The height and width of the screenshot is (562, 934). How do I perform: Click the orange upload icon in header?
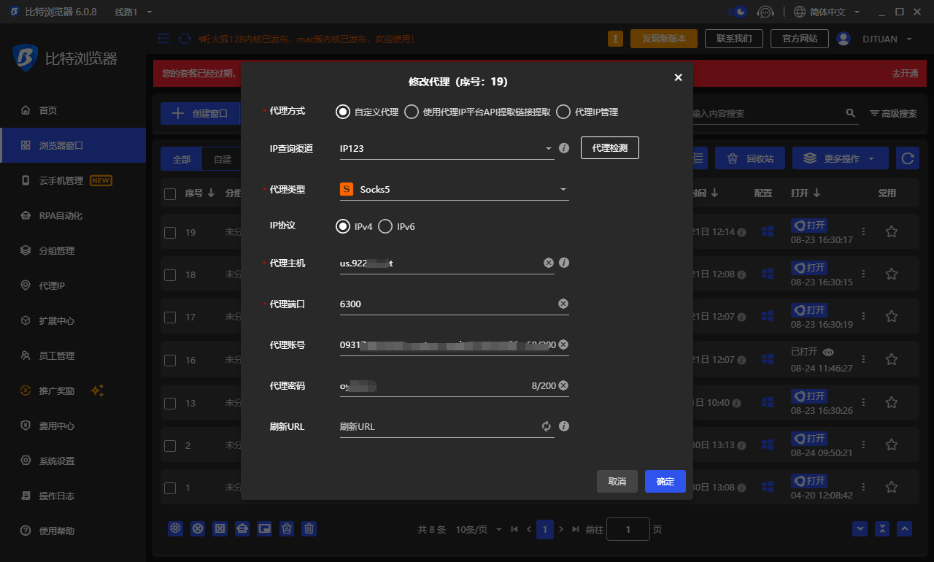(616, 39)
